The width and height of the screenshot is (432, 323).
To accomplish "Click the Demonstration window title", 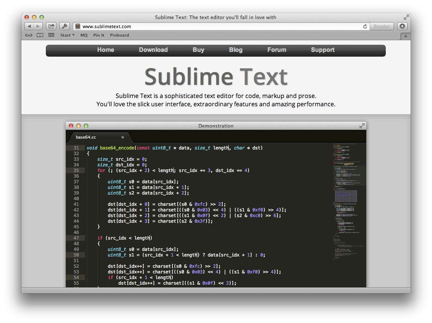I will (216, 126).
